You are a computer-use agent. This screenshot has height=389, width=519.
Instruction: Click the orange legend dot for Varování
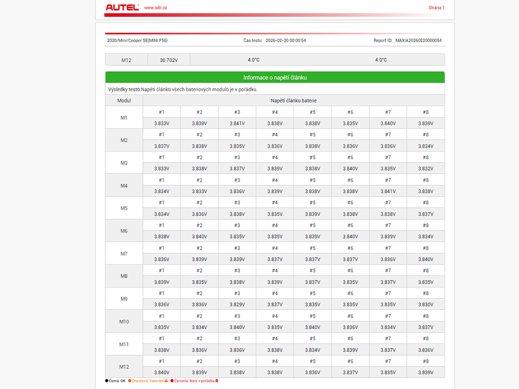tap(130, 380)
